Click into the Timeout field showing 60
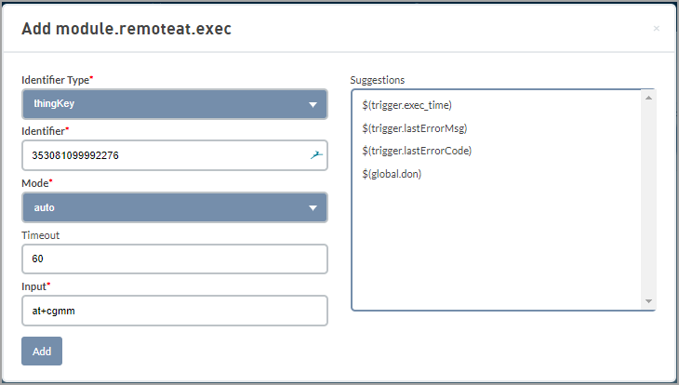Image resolution: width=679 pixels, height=385 pixels. pos(175,259)
